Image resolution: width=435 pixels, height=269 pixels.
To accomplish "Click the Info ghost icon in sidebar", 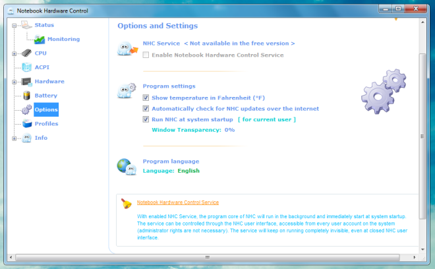I will pyautogui.click(x=26, y=138).
